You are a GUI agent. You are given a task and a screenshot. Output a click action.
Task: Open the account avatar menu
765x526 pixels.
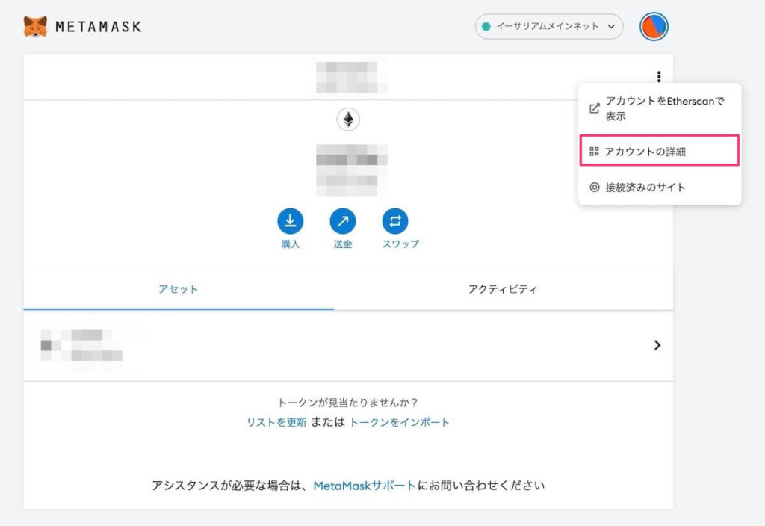[654, 27]
